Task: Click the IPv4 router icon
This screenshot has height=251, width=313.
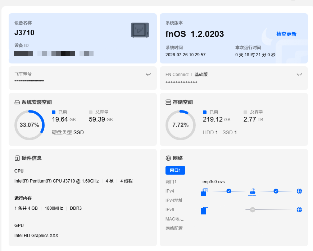Action: 253,192
